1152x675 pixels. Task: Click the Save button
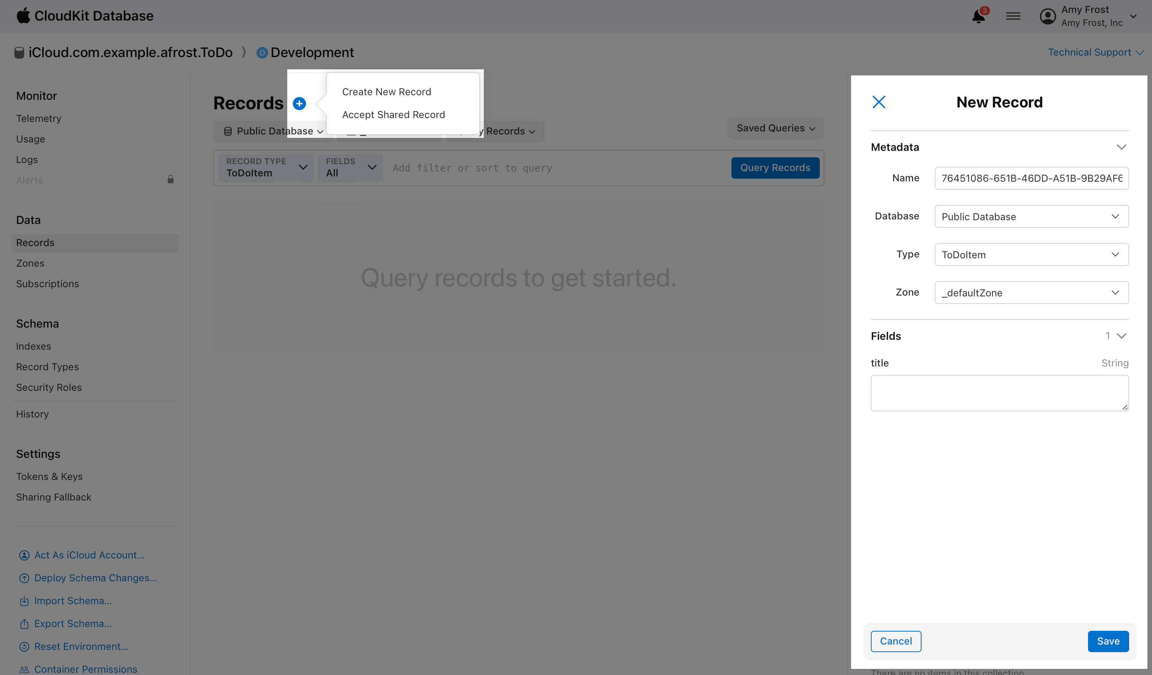(1108, 641)
